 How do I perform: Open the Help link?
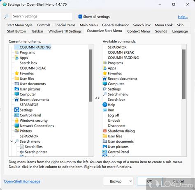[183, 17]
